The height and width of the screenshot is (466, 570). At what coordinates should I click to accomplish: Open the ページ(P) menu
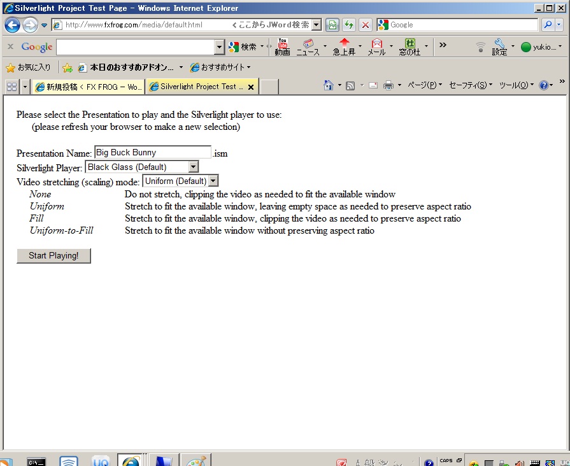[424, 85]
